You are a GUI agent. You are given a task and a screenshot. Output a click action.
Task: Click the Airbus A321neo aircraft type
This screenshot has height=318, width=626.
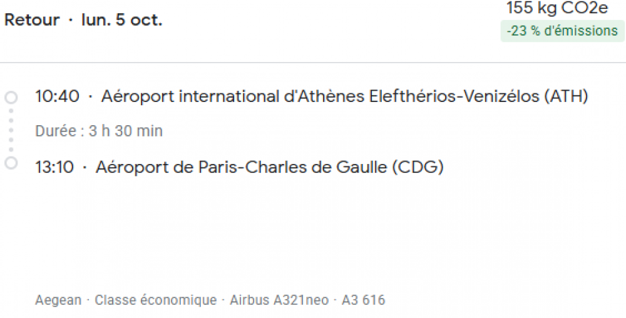pyautogui.click(x=279, y=300)
